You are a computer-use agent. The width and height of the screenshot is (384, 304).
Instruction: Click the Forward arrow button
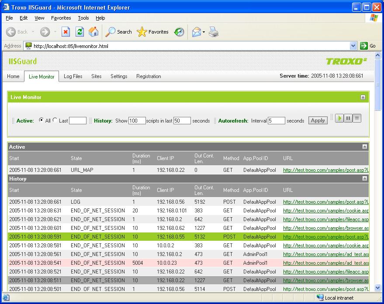point(45,32)
